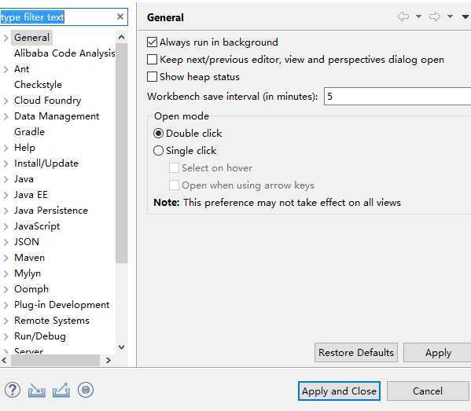The width and height of the screenshot is (471, 411).
Task: Cancel the preferences dialog
Action: point(428,391)
